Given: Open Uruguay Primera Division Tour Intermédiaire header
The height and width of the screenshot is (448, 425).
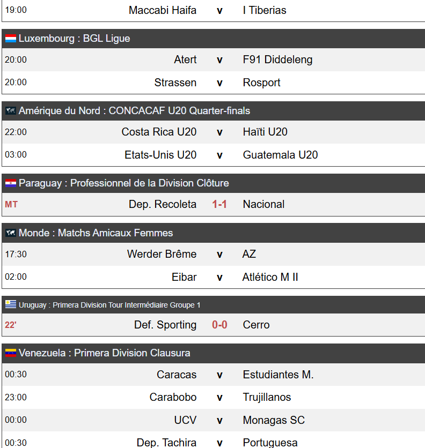Looking at the screenshot, I should pos(214,305).
